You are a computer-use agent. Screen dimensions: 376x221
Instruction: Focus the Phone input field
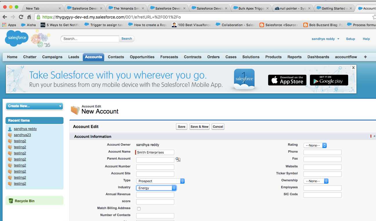click(x=322, y=152)
